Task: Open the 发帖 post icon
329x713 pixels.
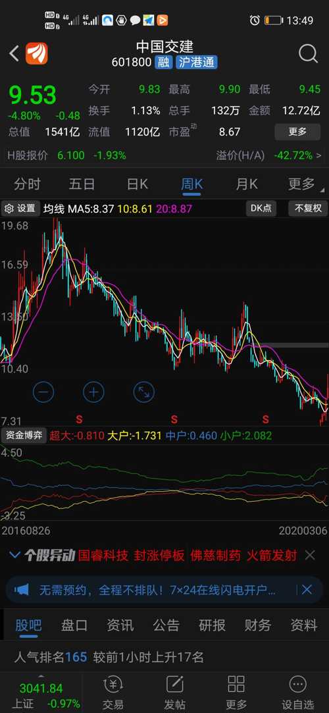Action: point(174,693)
